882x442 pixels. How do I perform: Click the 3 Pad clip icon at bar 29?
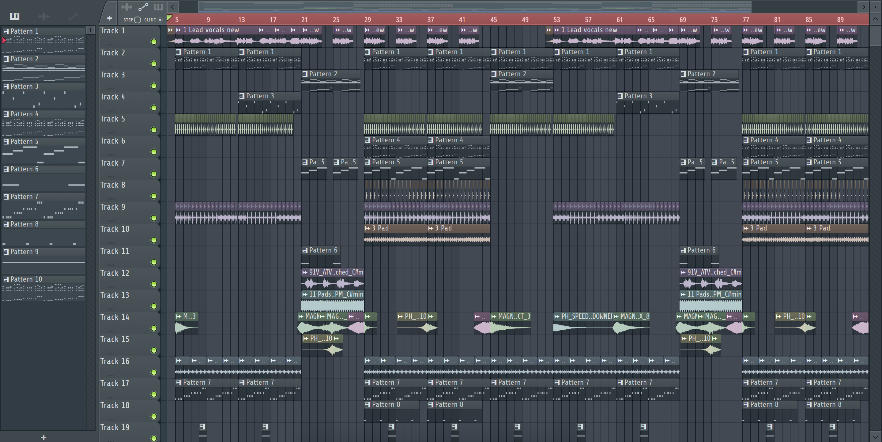point(368,228)
